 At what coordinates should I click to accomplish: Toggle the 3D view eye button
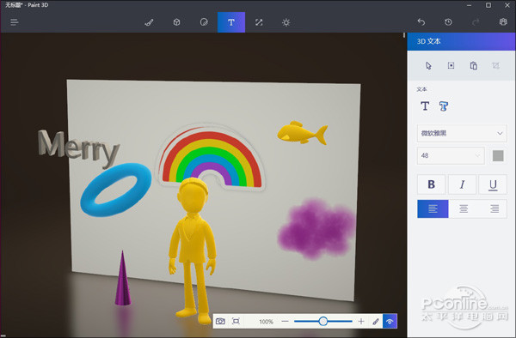(x=390, y=321)
